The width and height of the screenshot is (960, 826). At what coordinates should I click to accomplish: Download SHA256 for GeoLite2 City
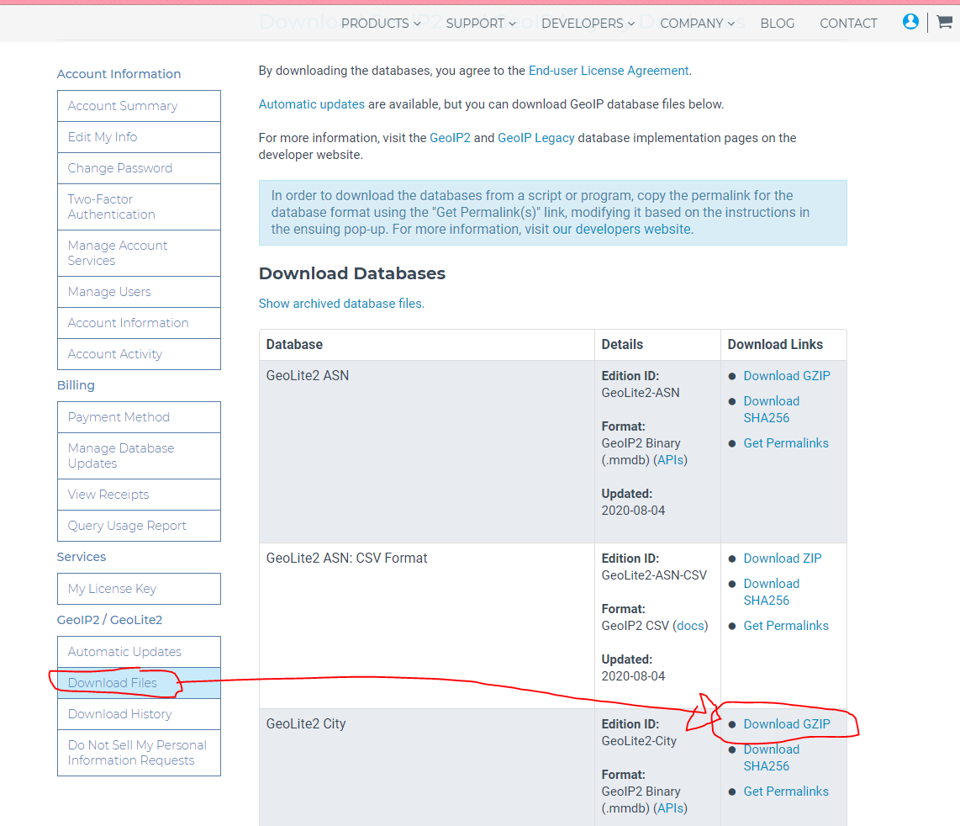coord(772,757)
